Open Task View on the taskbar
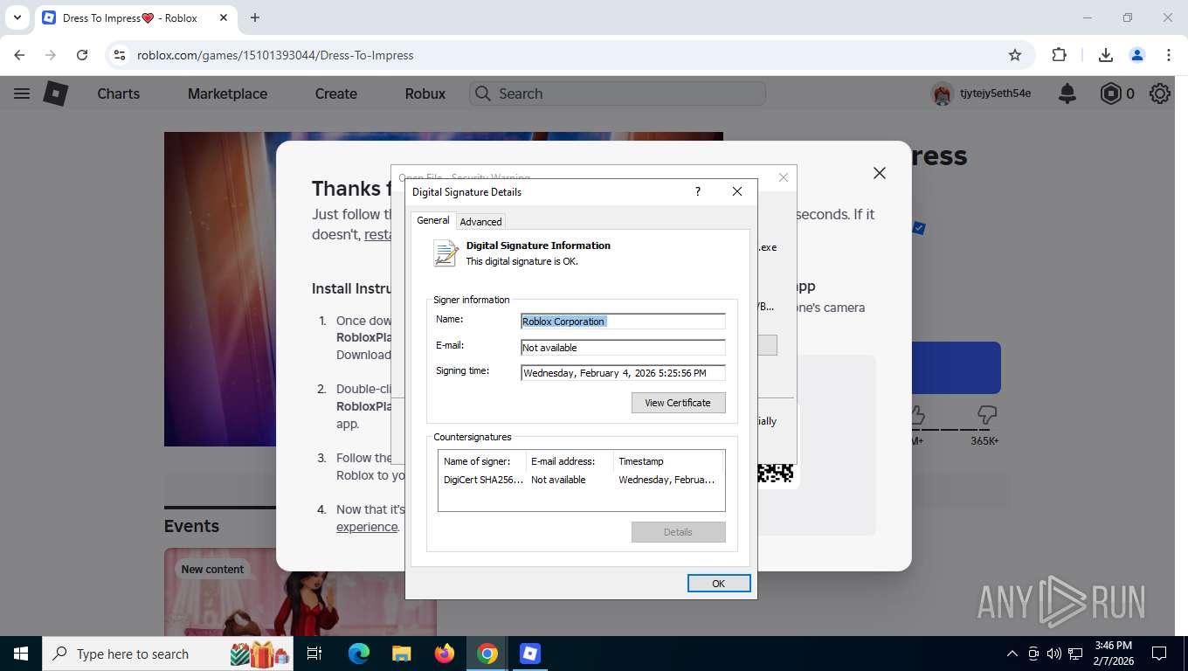Image resolution: width=1188 pixels, height=671 pixels. coord(314,654)
